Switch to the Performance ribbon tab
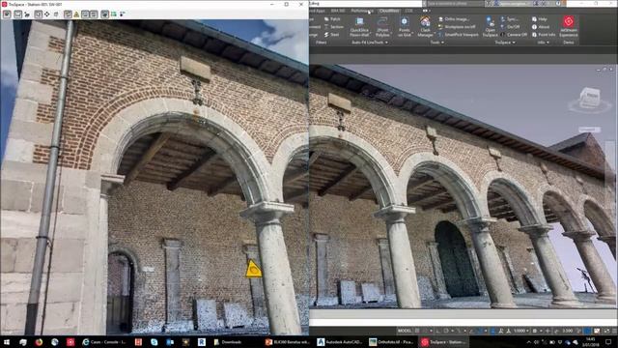Image resolution: width=618 pixels, height=348 pixels. pos(362,11)
